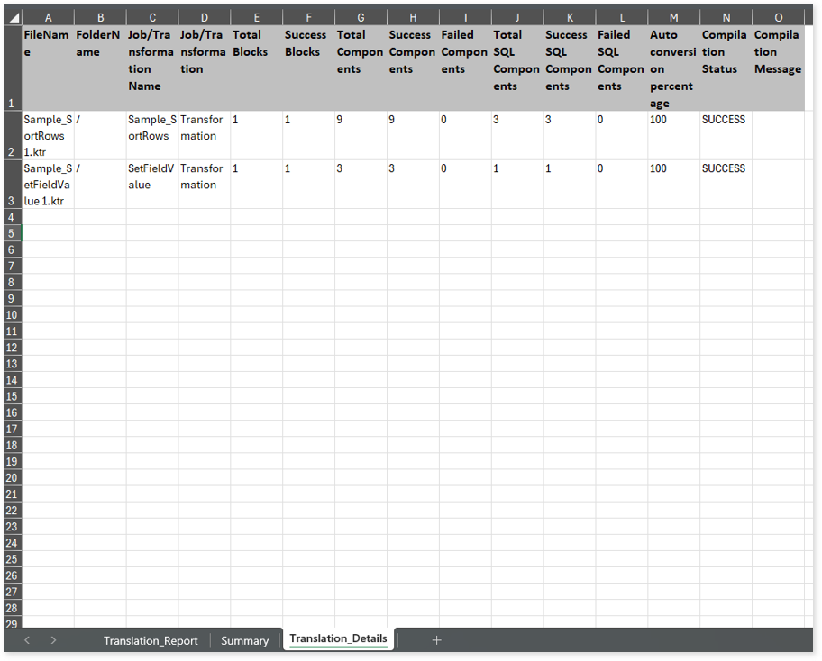Open the Translation_Report sheet tab

(x=151, y=640)
